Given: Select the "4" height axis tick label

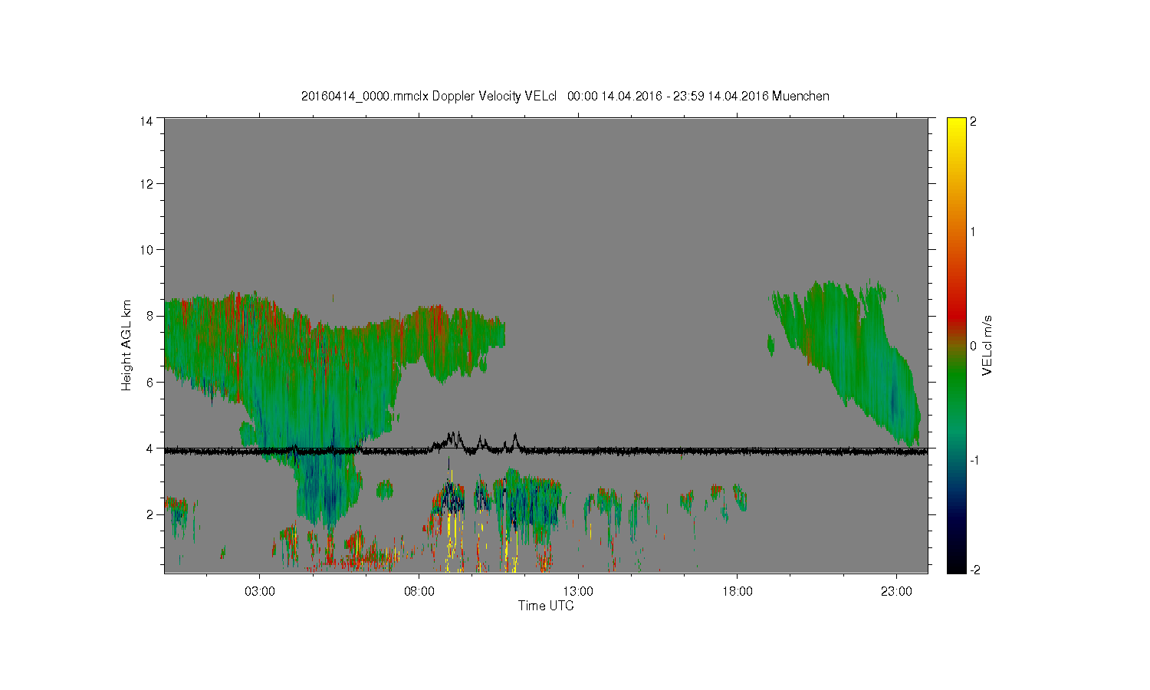Looking at the screenshot, I should coord(149,448).
